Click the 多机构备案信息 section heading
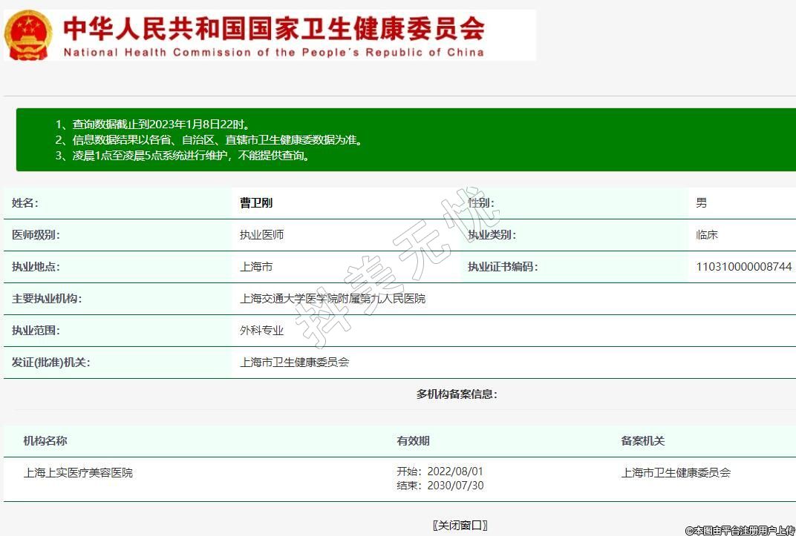Image resolution: width=796 pixels, height=536 pixels. 456,394
